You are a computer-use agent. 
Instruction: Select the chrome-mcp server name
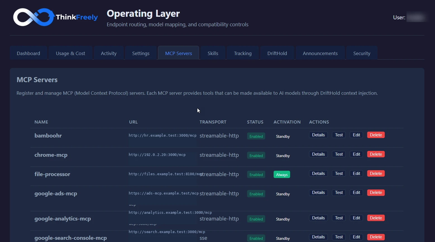point(51,155)
